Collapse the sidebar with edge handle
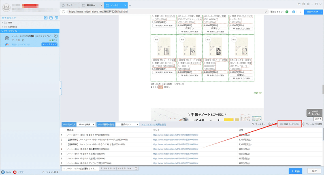The width and height of the screenshot is (324, 175). [x=61, y=88]
